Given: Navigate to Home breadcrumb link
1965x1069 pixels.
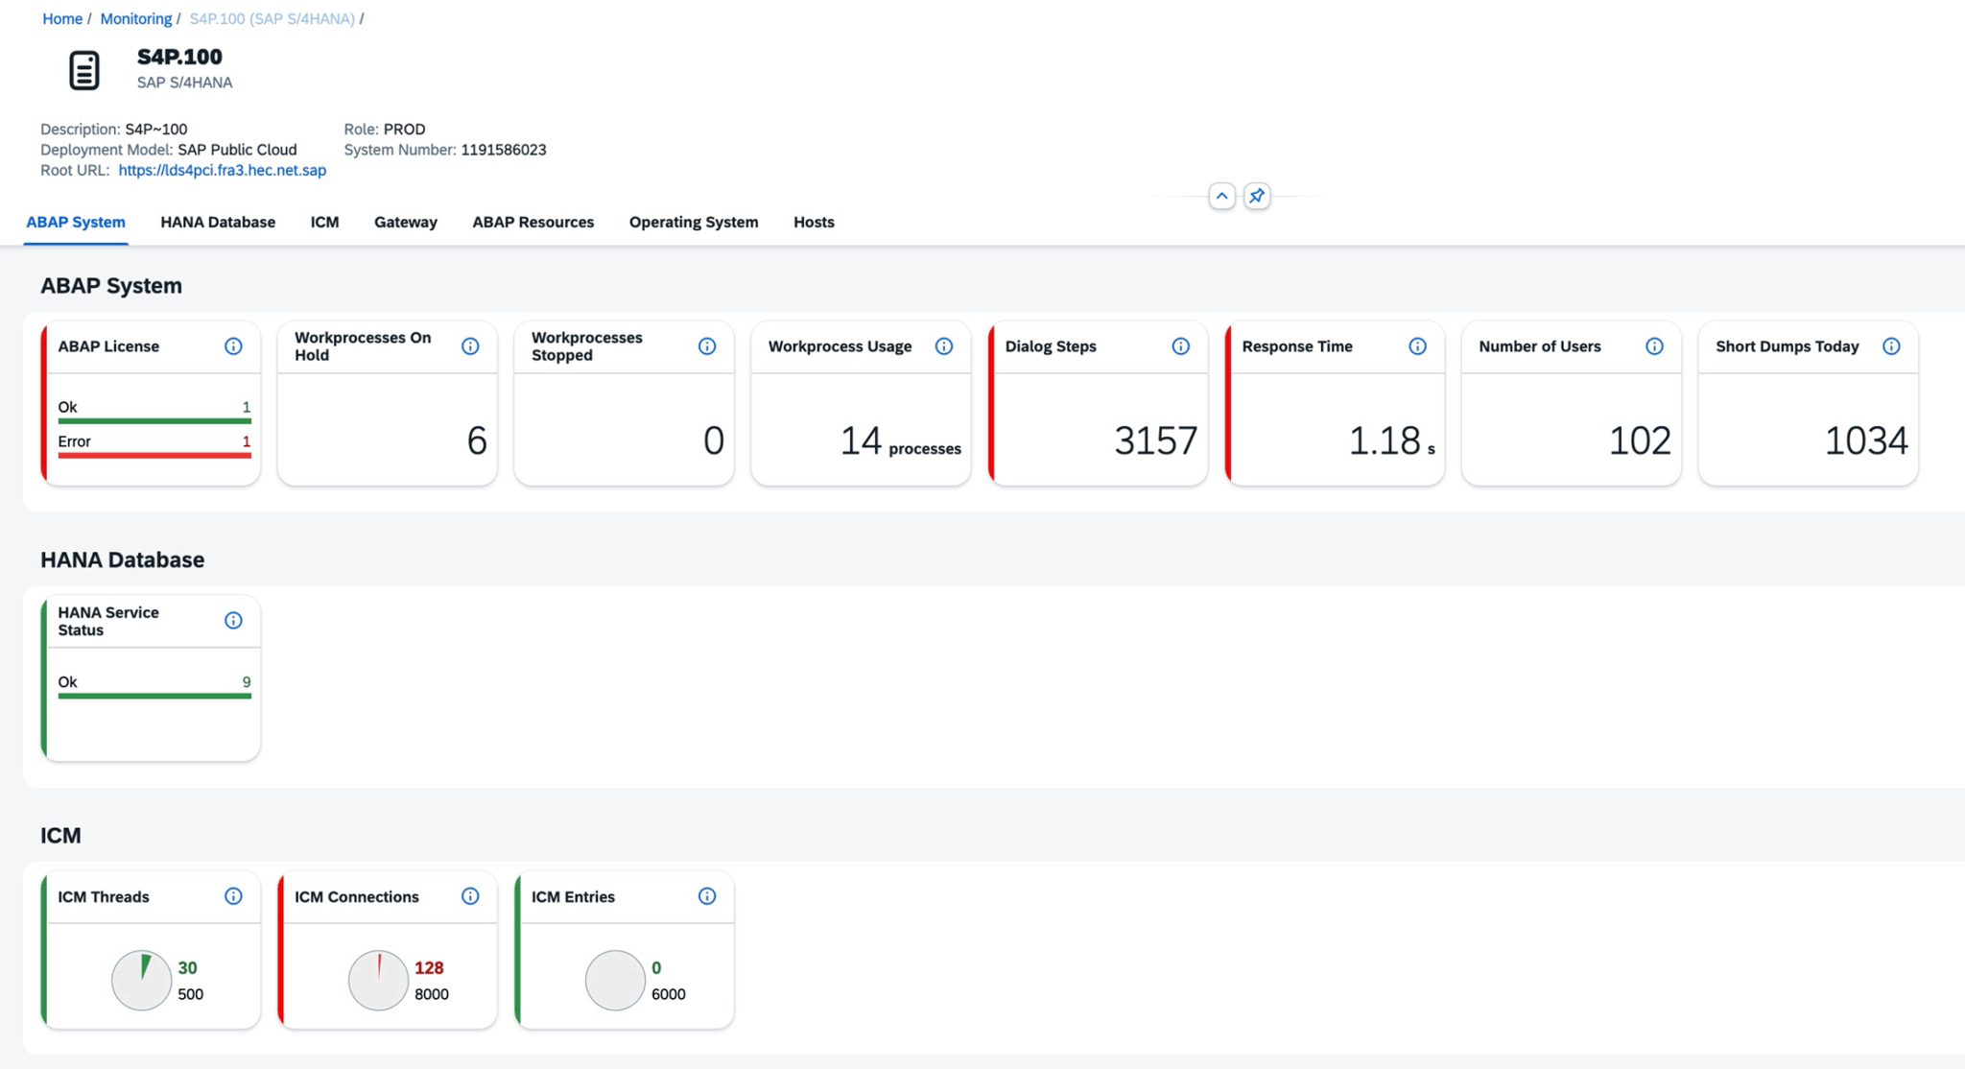Looking at the screenshot, I should 62,18.
